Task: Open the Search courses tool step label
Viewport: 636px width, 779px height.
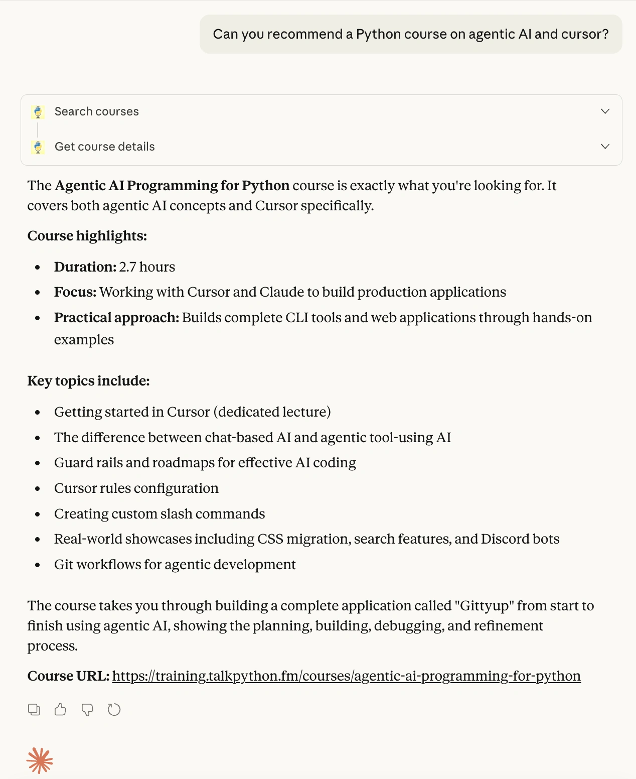Action: click(x=97, y=111)
